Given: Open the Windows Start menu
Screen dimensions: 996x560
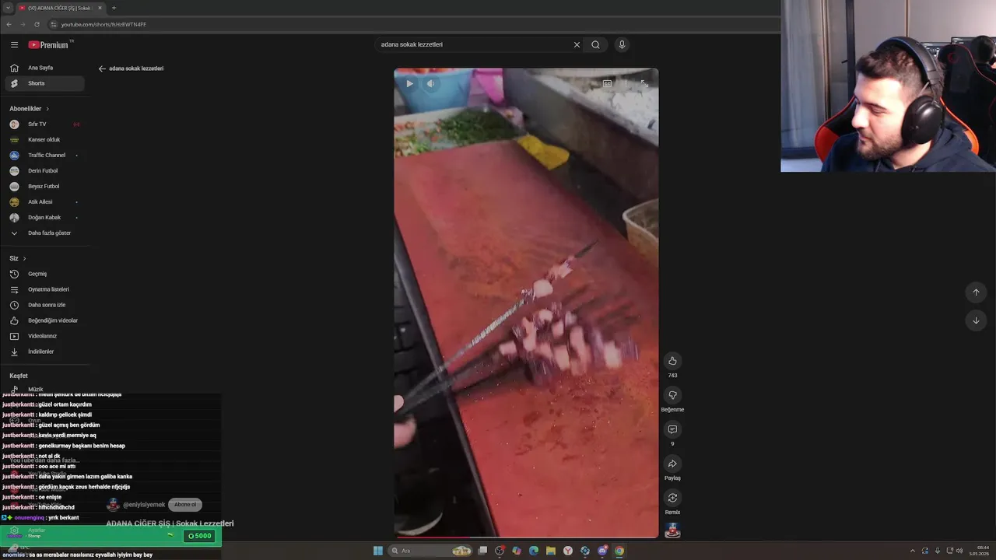Looking at the screenshot, I should pos(378,551).
